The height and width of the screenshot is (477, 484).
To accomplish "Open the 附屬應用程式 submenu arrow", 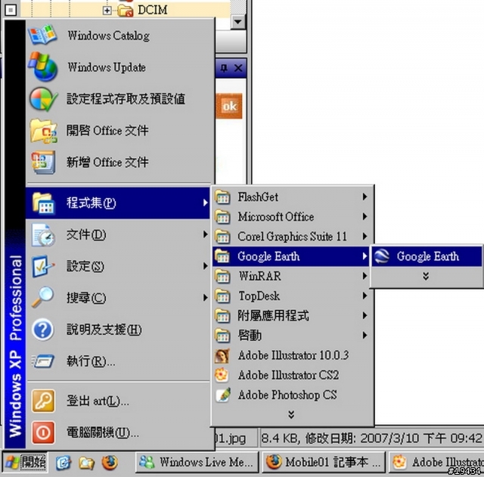I will coord(365,315).
